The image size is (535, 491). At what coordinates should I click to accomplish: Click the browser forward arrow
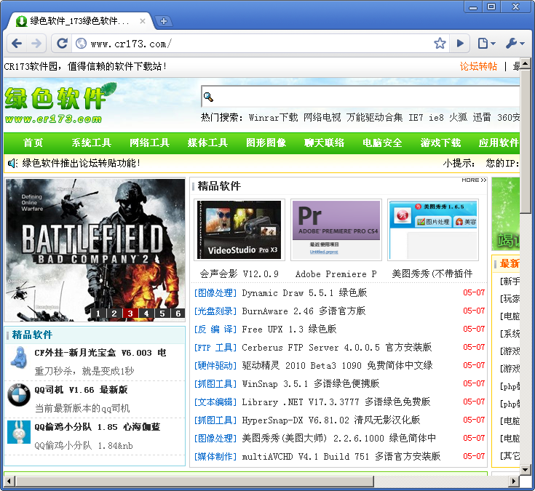36,44
